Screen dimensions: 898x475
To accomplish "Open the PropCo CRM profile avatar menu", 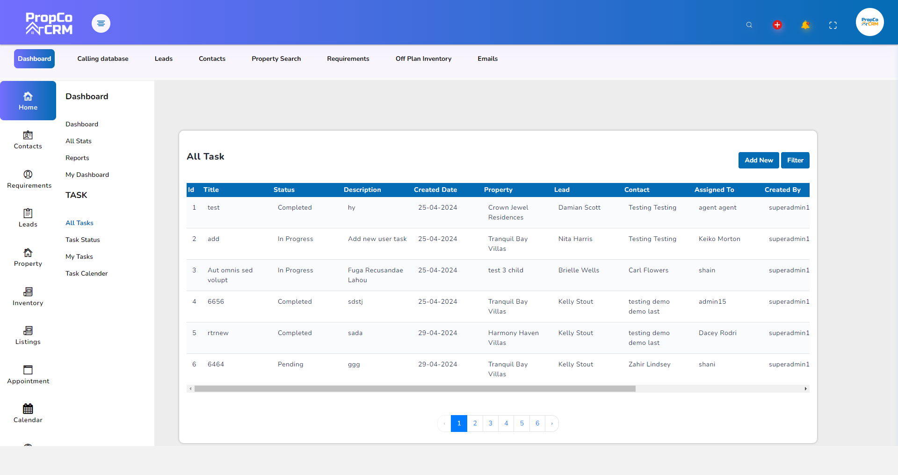I will (869, 22).
